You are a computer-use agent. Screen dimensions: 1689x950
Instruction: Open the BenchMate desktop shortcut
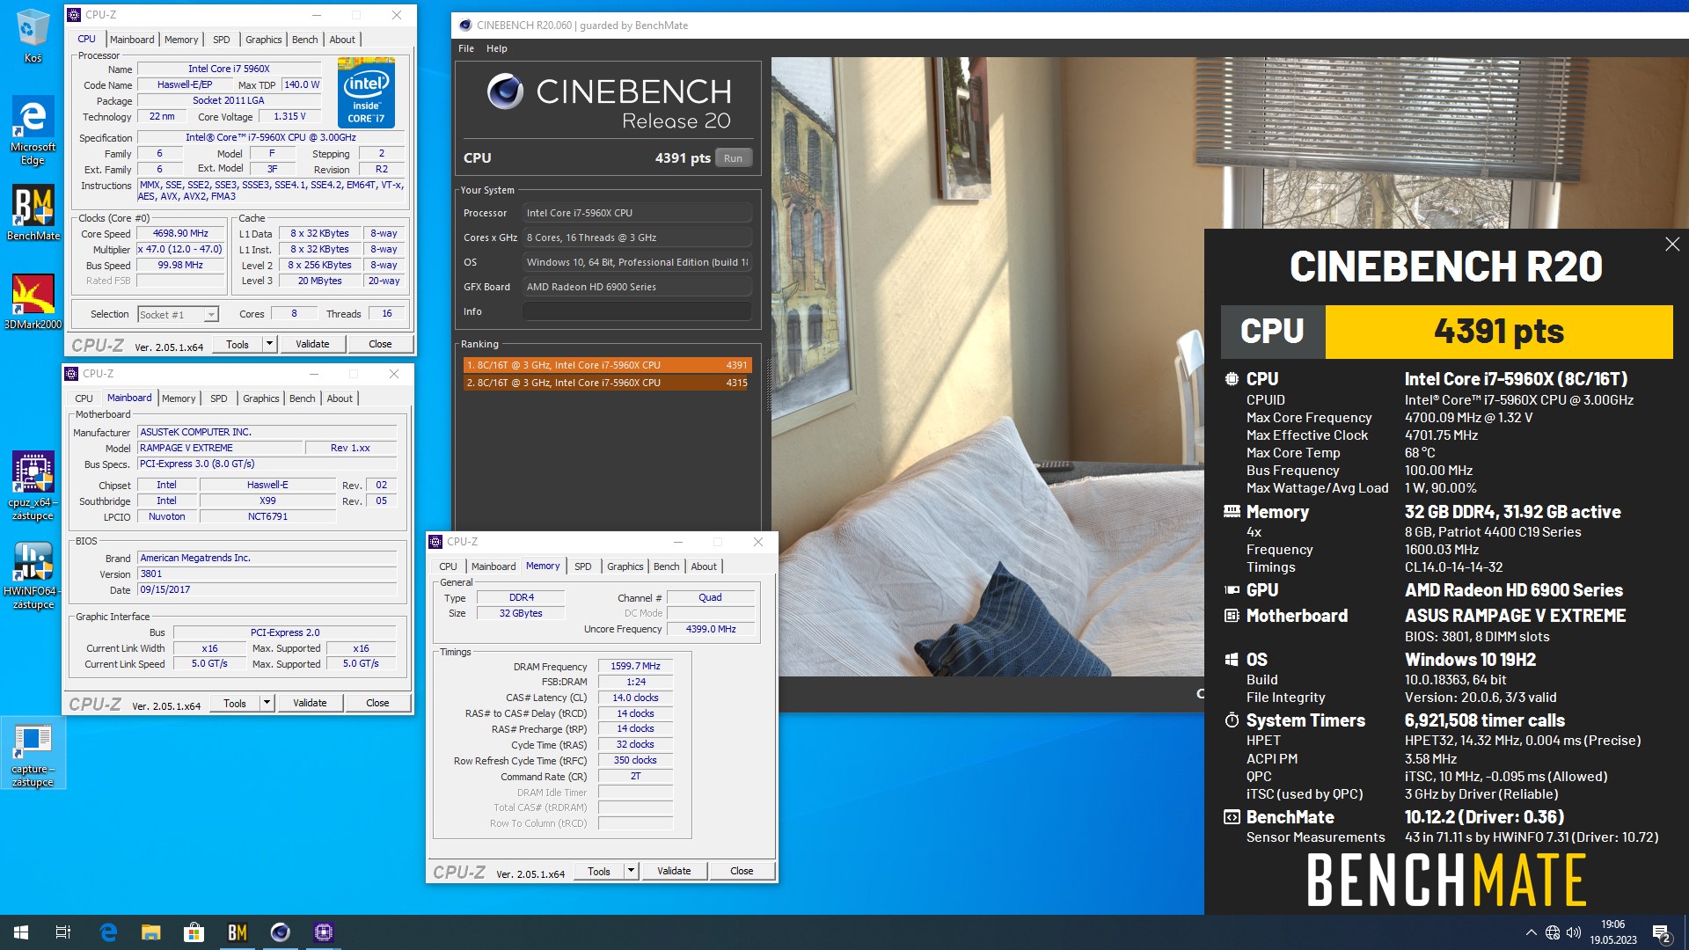(33, 212)
